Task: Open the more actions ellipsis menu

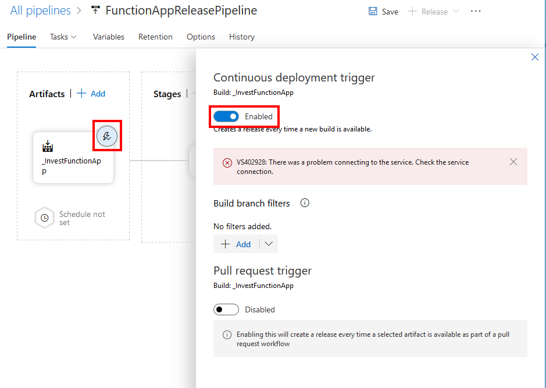Action: [476, 11]
